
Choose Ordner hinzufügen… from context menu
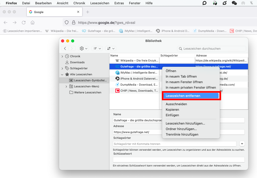point(181,129)
